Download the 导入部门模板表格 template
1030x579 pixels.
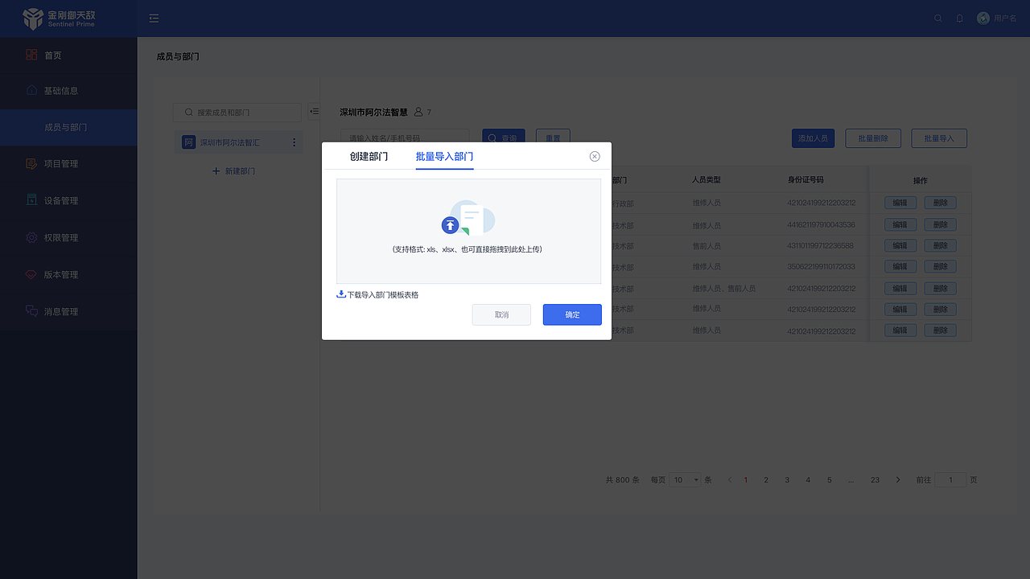click(x=379, y=294)
